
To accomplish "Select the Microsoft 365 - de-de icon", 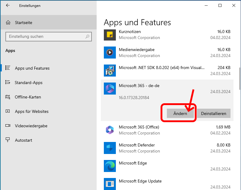I will 110,88.
